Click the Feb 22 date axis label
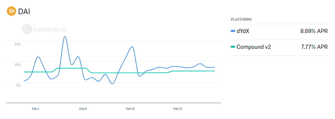335x119 pixels. coord(178,109)
